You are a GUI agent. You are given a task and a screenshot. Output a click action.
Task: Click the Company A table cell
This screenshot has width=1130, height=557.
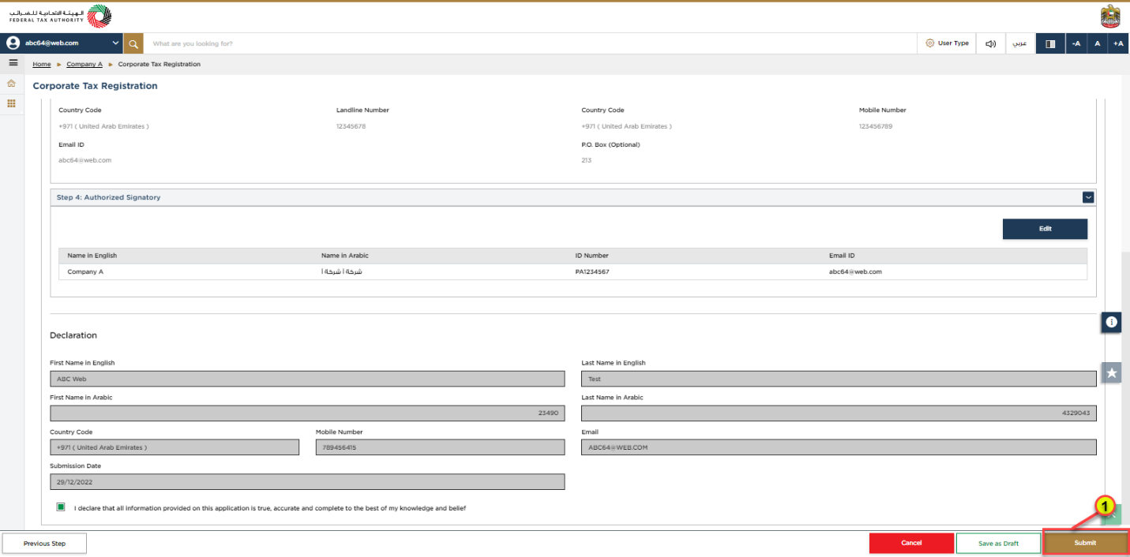(x=85, y=271)
